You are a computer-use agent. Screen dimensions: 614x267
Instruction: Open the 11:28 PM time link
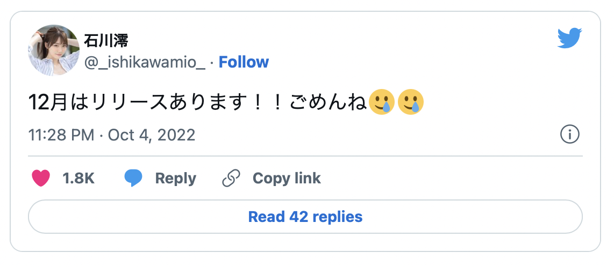61,135
